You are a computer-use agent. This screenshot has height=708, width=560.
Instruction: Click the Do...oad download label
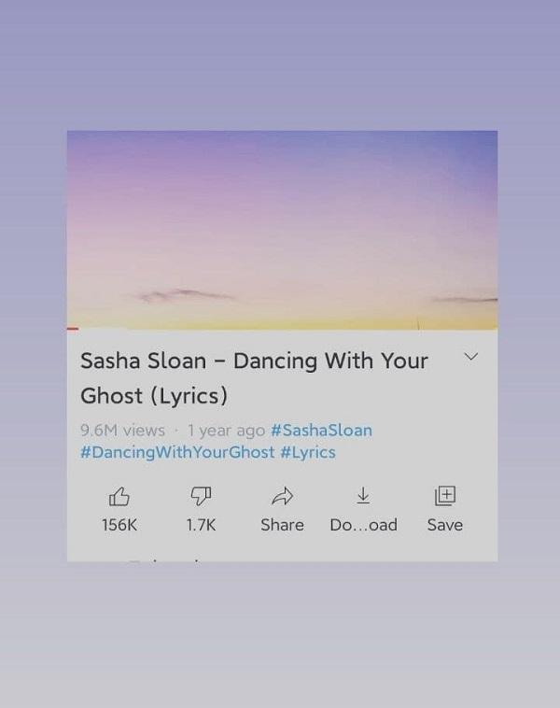(363, 525)
